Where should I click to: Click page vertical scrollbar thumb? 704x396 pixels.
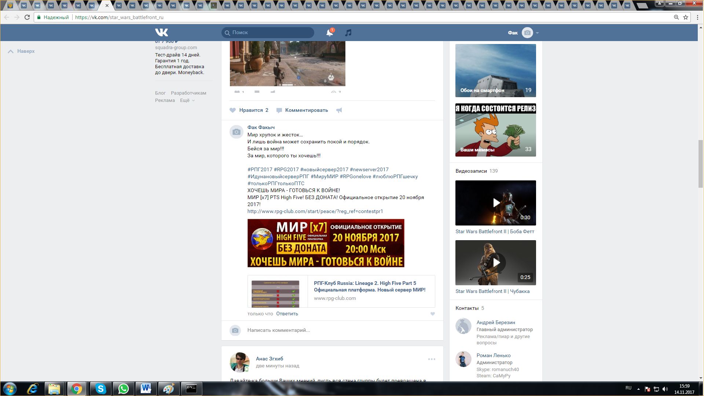(x=701, y=164)
